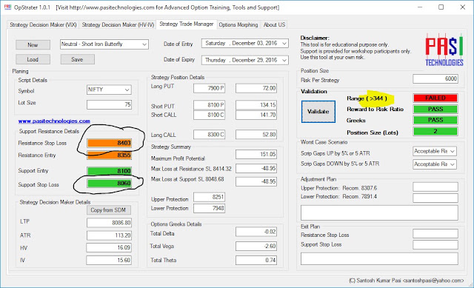Click the red FAILED Range status box
This screenshot has width=474, height=288.
coord(435,98)
